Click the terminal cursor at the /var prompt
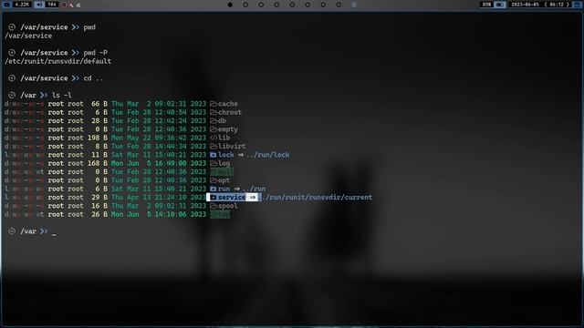The height and width of the screenshot is (328, 584). coord(54,234)
